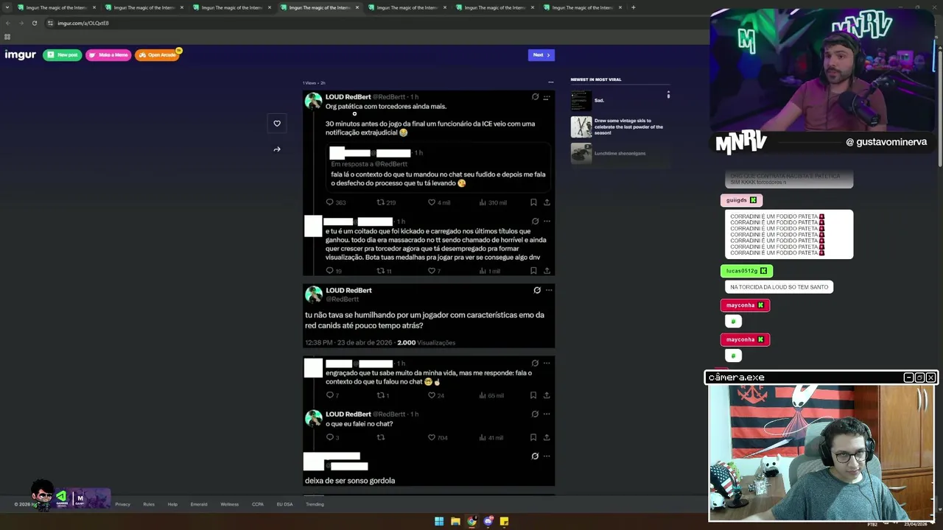Click the retweet icon showing 219
Image resolution: width=943 pixels, height=530 pixels.
coord(381,202)
